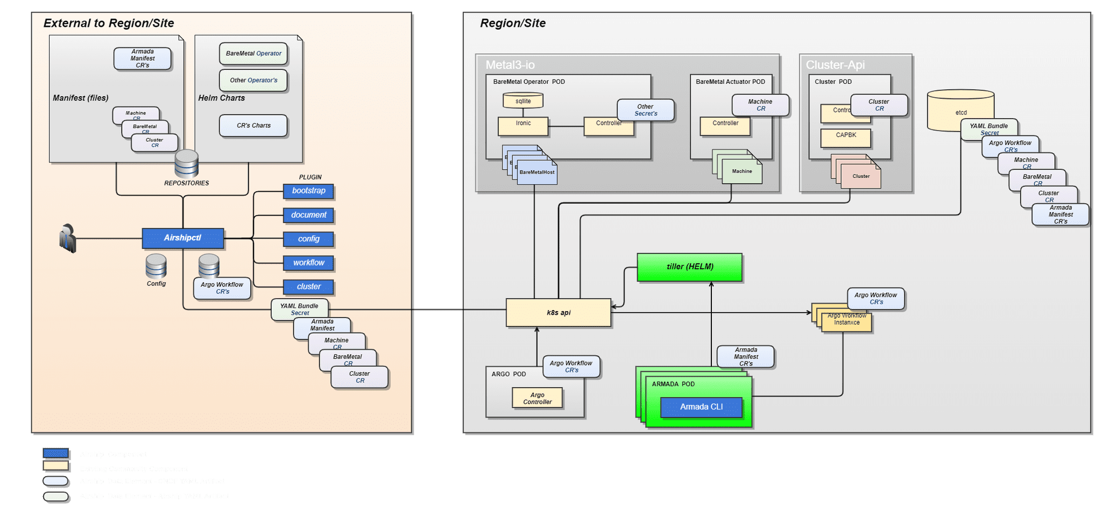Click the 'ARGO POD' label
This screenshot has width=1102, height=511.
coord(508,374)
